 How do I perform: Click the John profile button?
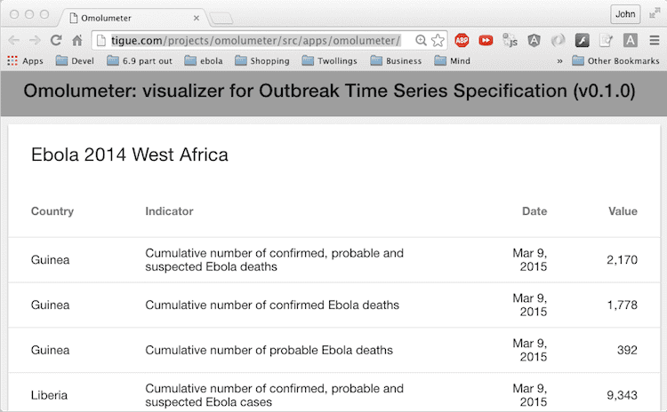coord(625,14)
